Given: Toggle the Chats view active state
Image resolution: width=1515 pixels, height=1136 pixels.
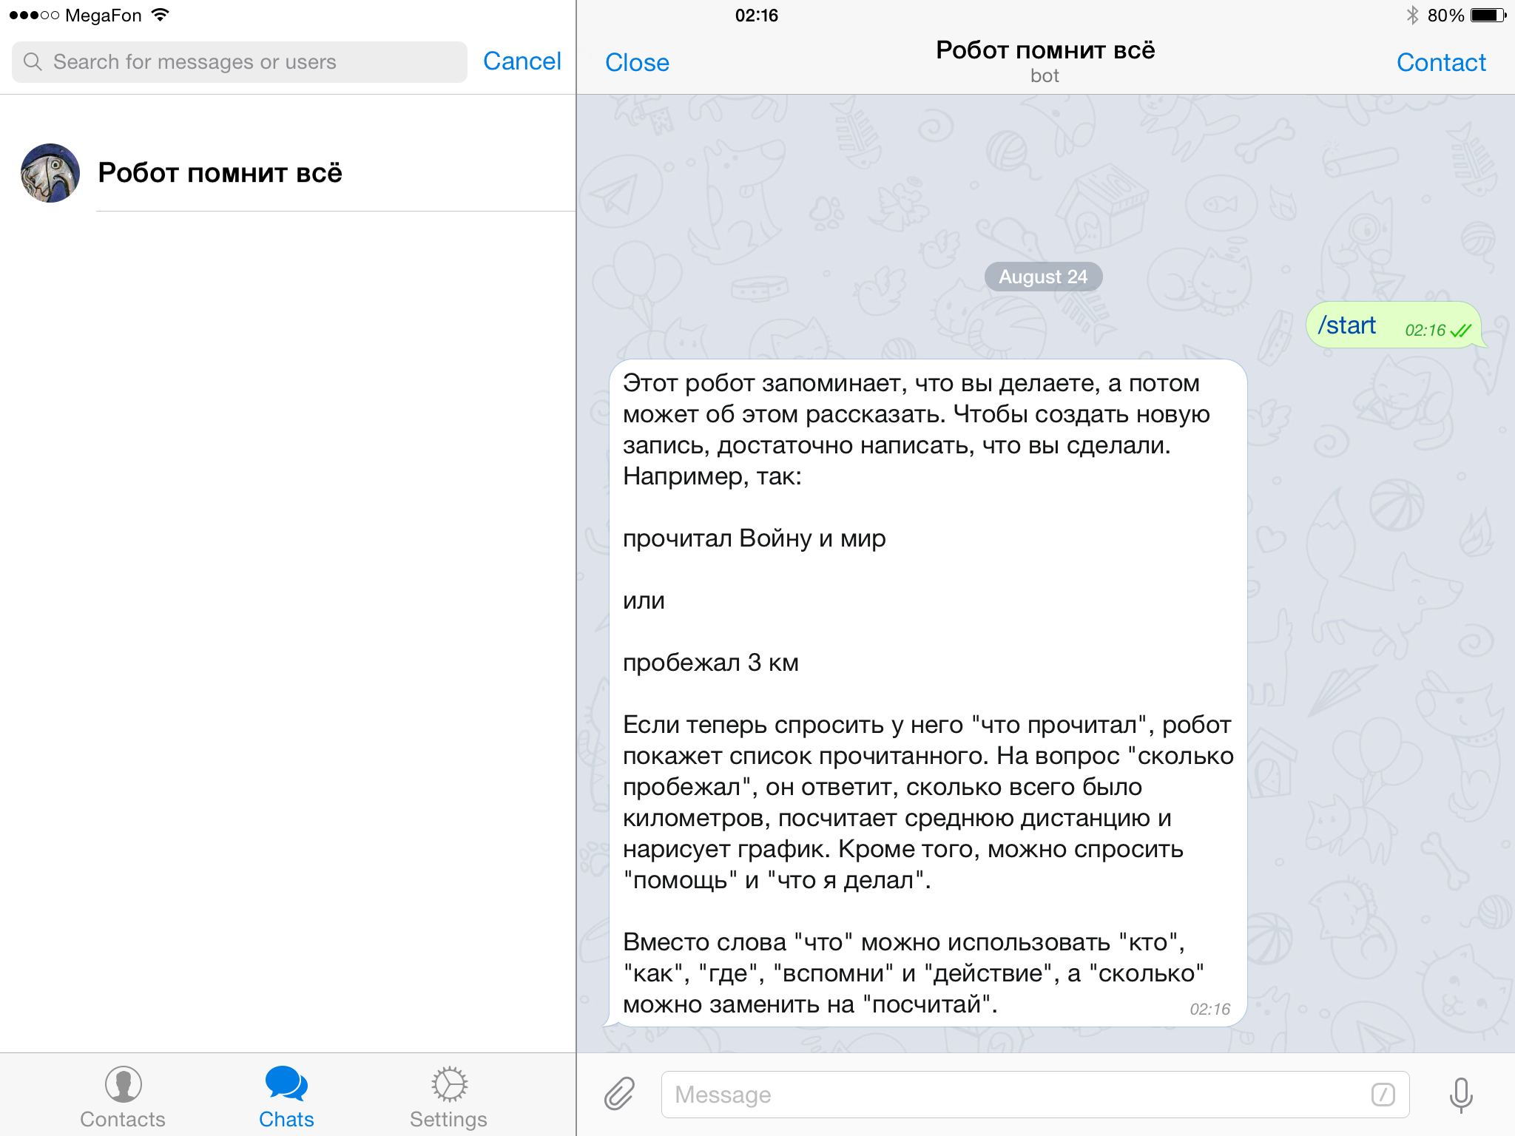Looking at the screenshot, I should click(x=285, y=1092).
